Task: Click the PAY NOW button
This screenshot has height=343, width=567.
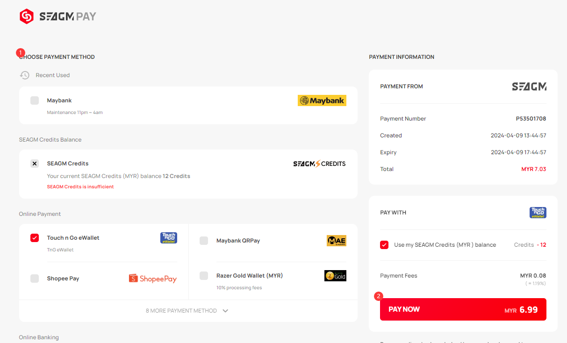Action: tap(463, 309)
